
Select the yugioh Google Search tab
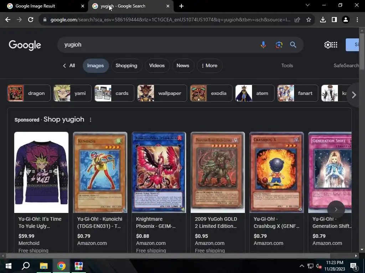pyautogui.click(x=131, y=6)
